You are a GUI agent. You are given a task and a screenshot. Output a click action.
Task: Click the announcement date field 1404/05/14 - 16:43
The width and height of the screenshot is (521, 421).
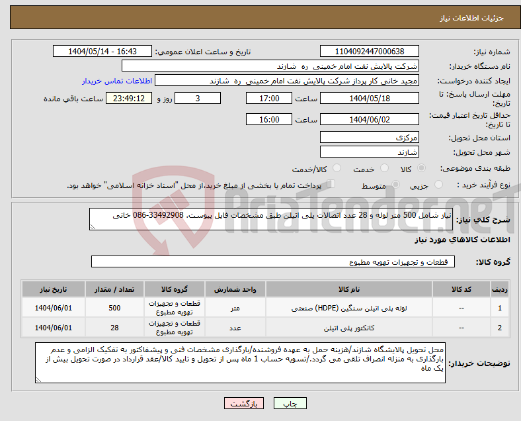(x=102, y=51)
